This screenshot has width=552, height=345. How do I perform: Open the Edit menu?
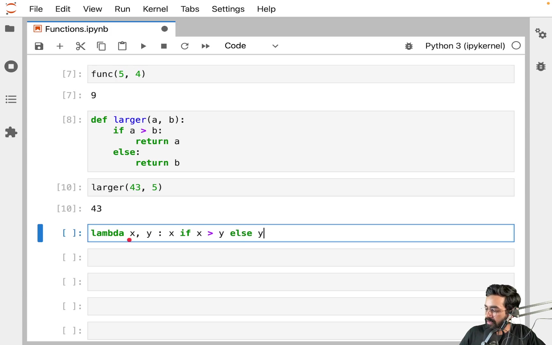63,9
